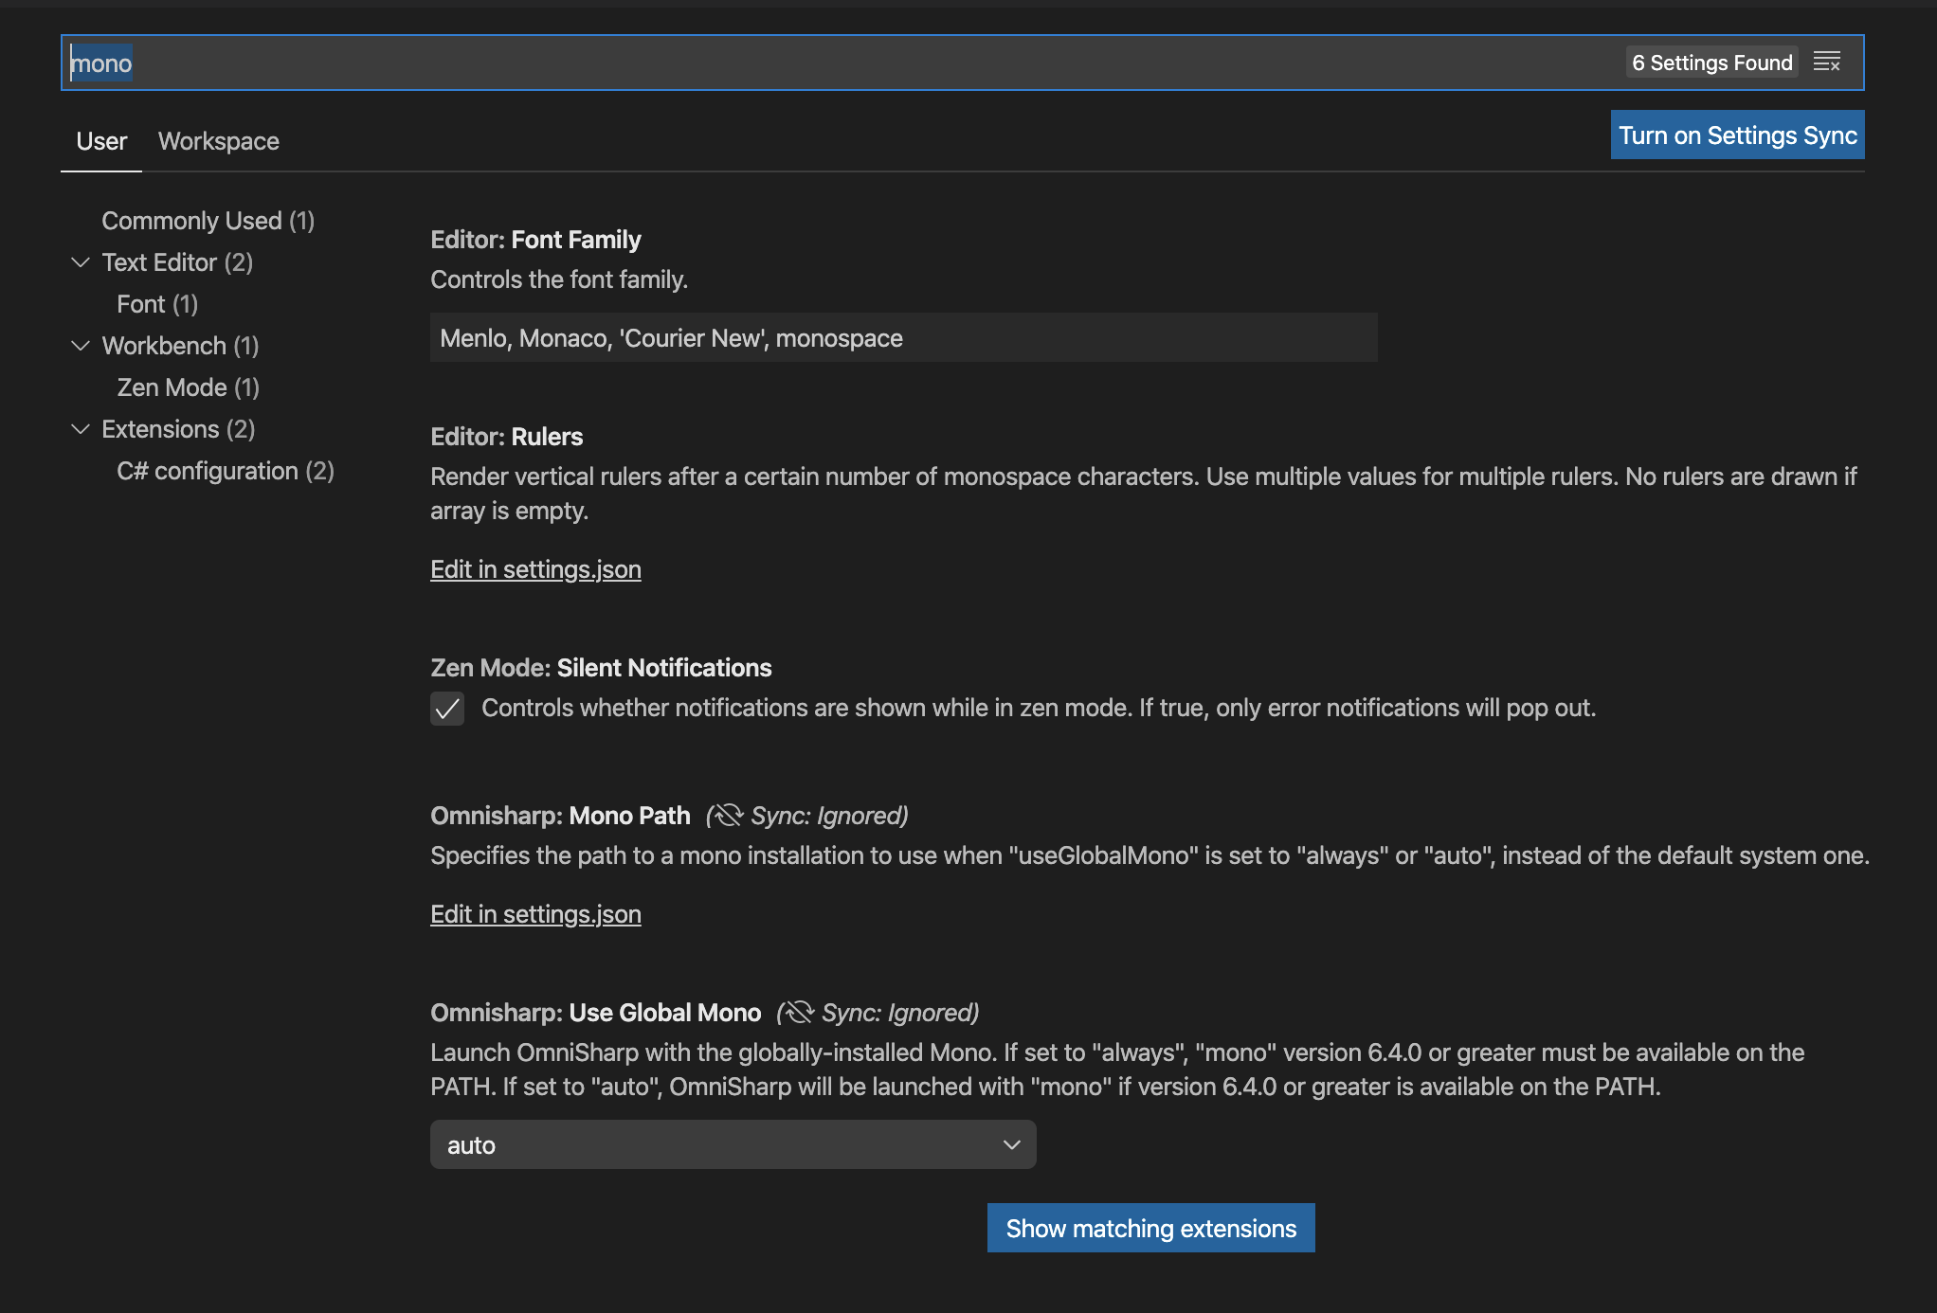Click the clear settings search icon
Image resolution: width=1937 pixels, height=1313 pixels.
[1826, 63]
